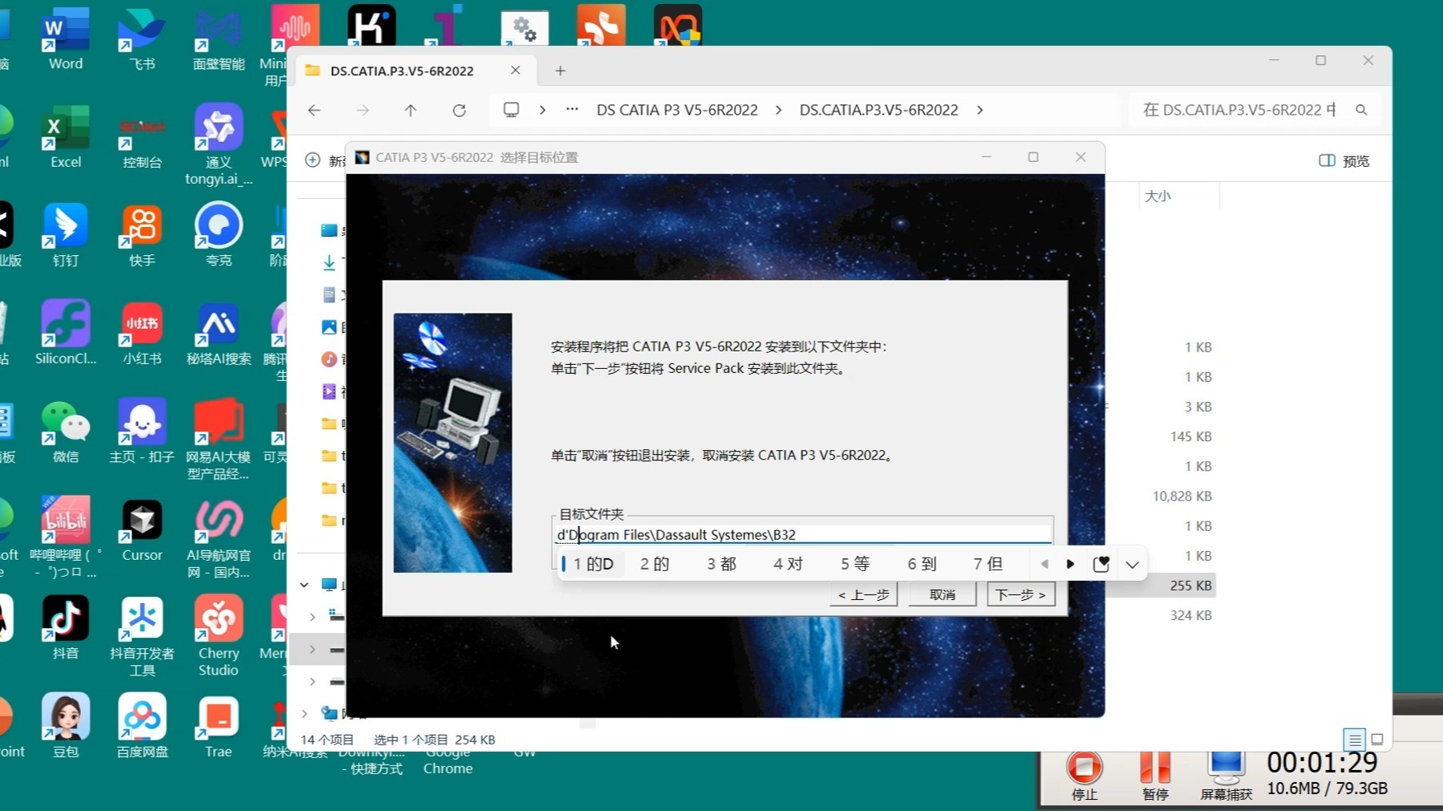Open AI导航网官网 shortcut

point(218,537)
